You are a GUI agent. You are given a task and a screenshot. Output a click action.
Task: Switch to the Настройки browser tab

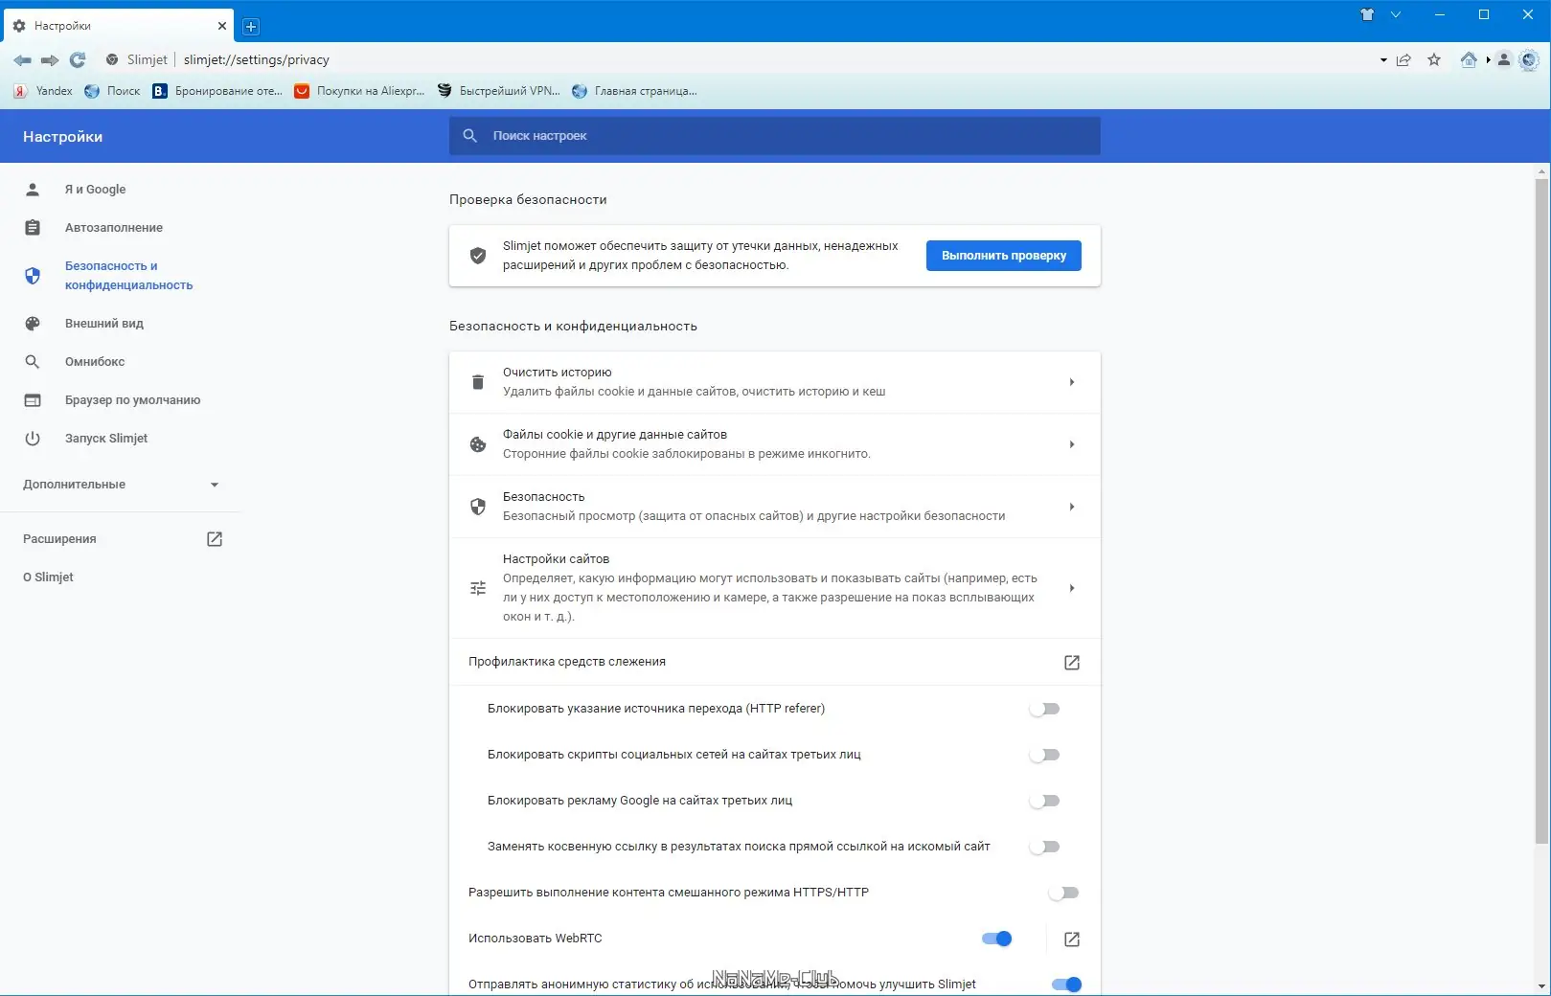(115, 25)
